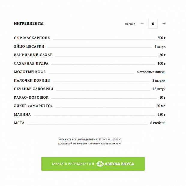The width and height of the screenshot is (186, 186).
Task: Click the 500 г quantity for mascarpone
Action: tap(161, 38)
